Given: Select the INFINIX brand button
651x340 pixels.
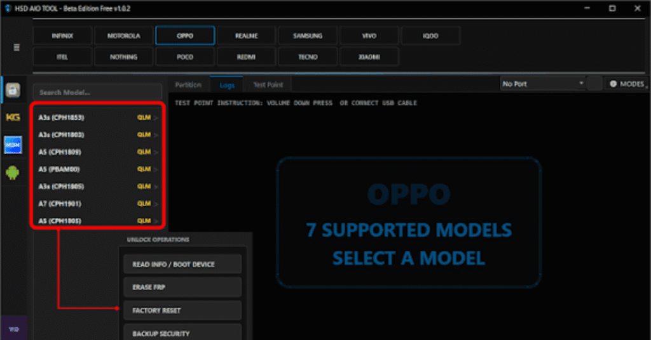Looking at the screenshot, I should (x=62, y=36).
